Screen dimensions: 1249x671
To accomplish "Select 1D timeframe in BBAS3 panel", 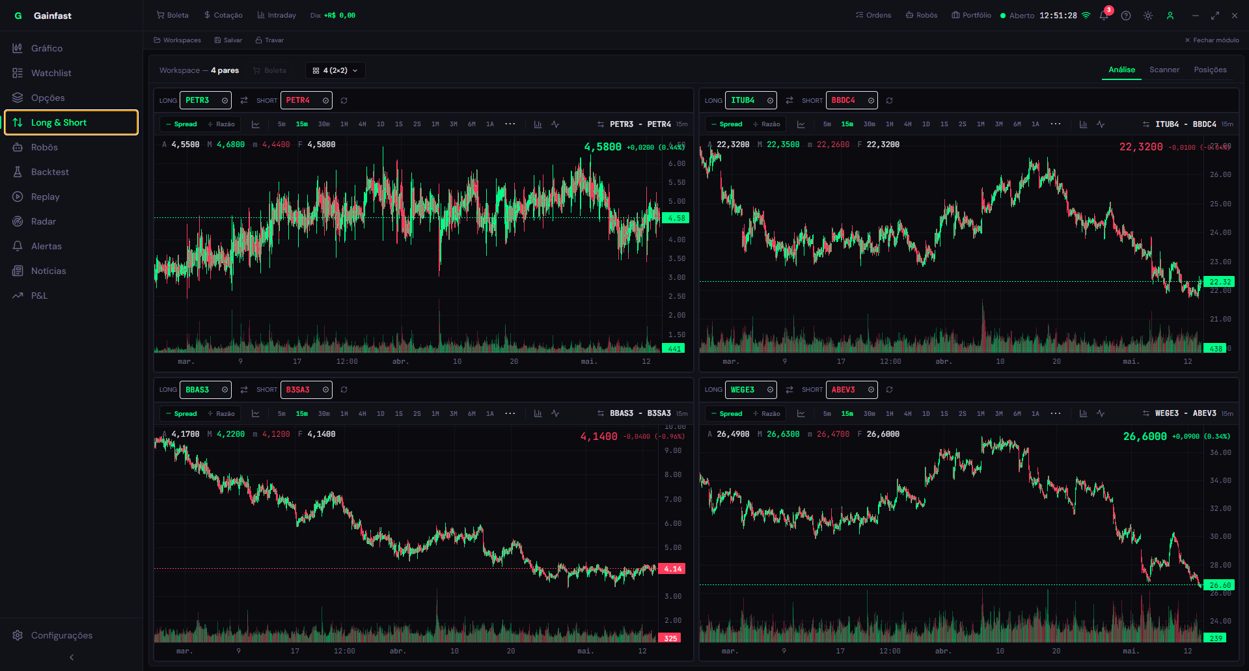I will (381, 414).
